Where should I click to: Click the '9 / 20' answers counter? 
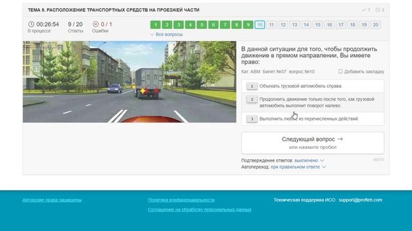(75, 24)
